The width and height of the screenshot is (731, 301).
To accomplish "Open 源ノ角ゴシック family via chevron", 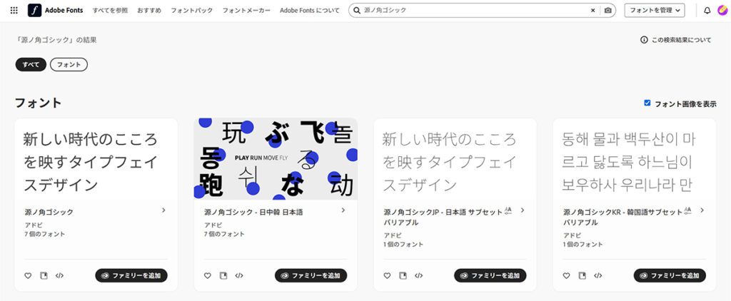I will (x=163, y=210).
